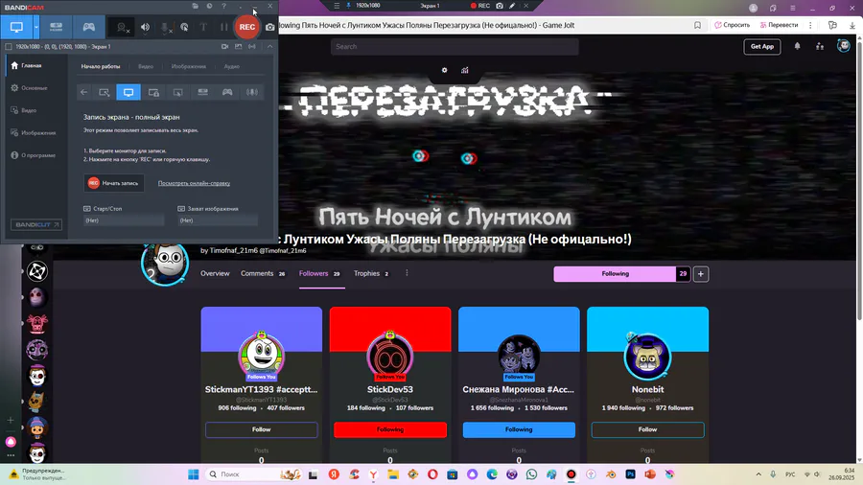
Task: Open the Изображения section in the sidebar
Action: tap(33, 133)
